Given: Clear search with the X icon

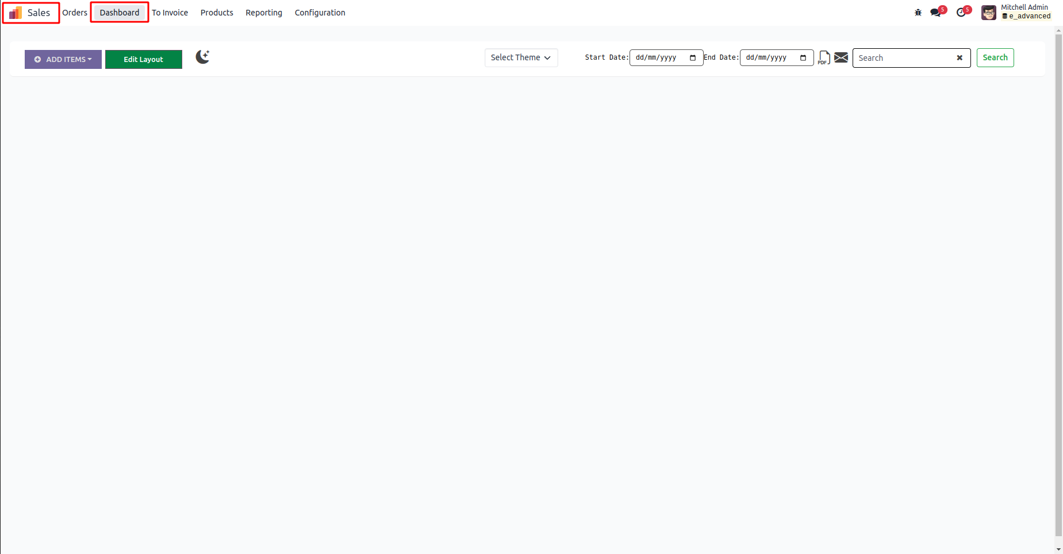Looking at the screenshot, I should [x=960, y=58].
